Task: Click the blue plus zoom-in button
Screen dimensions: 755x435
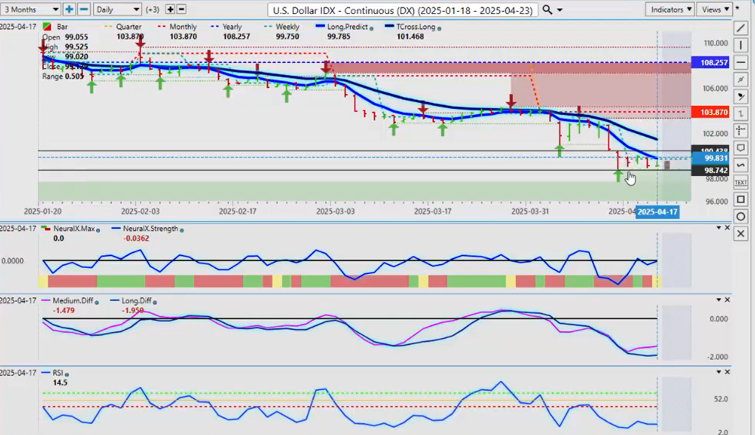Action: pos(69,10)
